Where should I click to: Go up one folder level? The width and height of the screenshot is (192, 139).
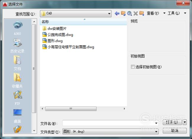[123, 13]
